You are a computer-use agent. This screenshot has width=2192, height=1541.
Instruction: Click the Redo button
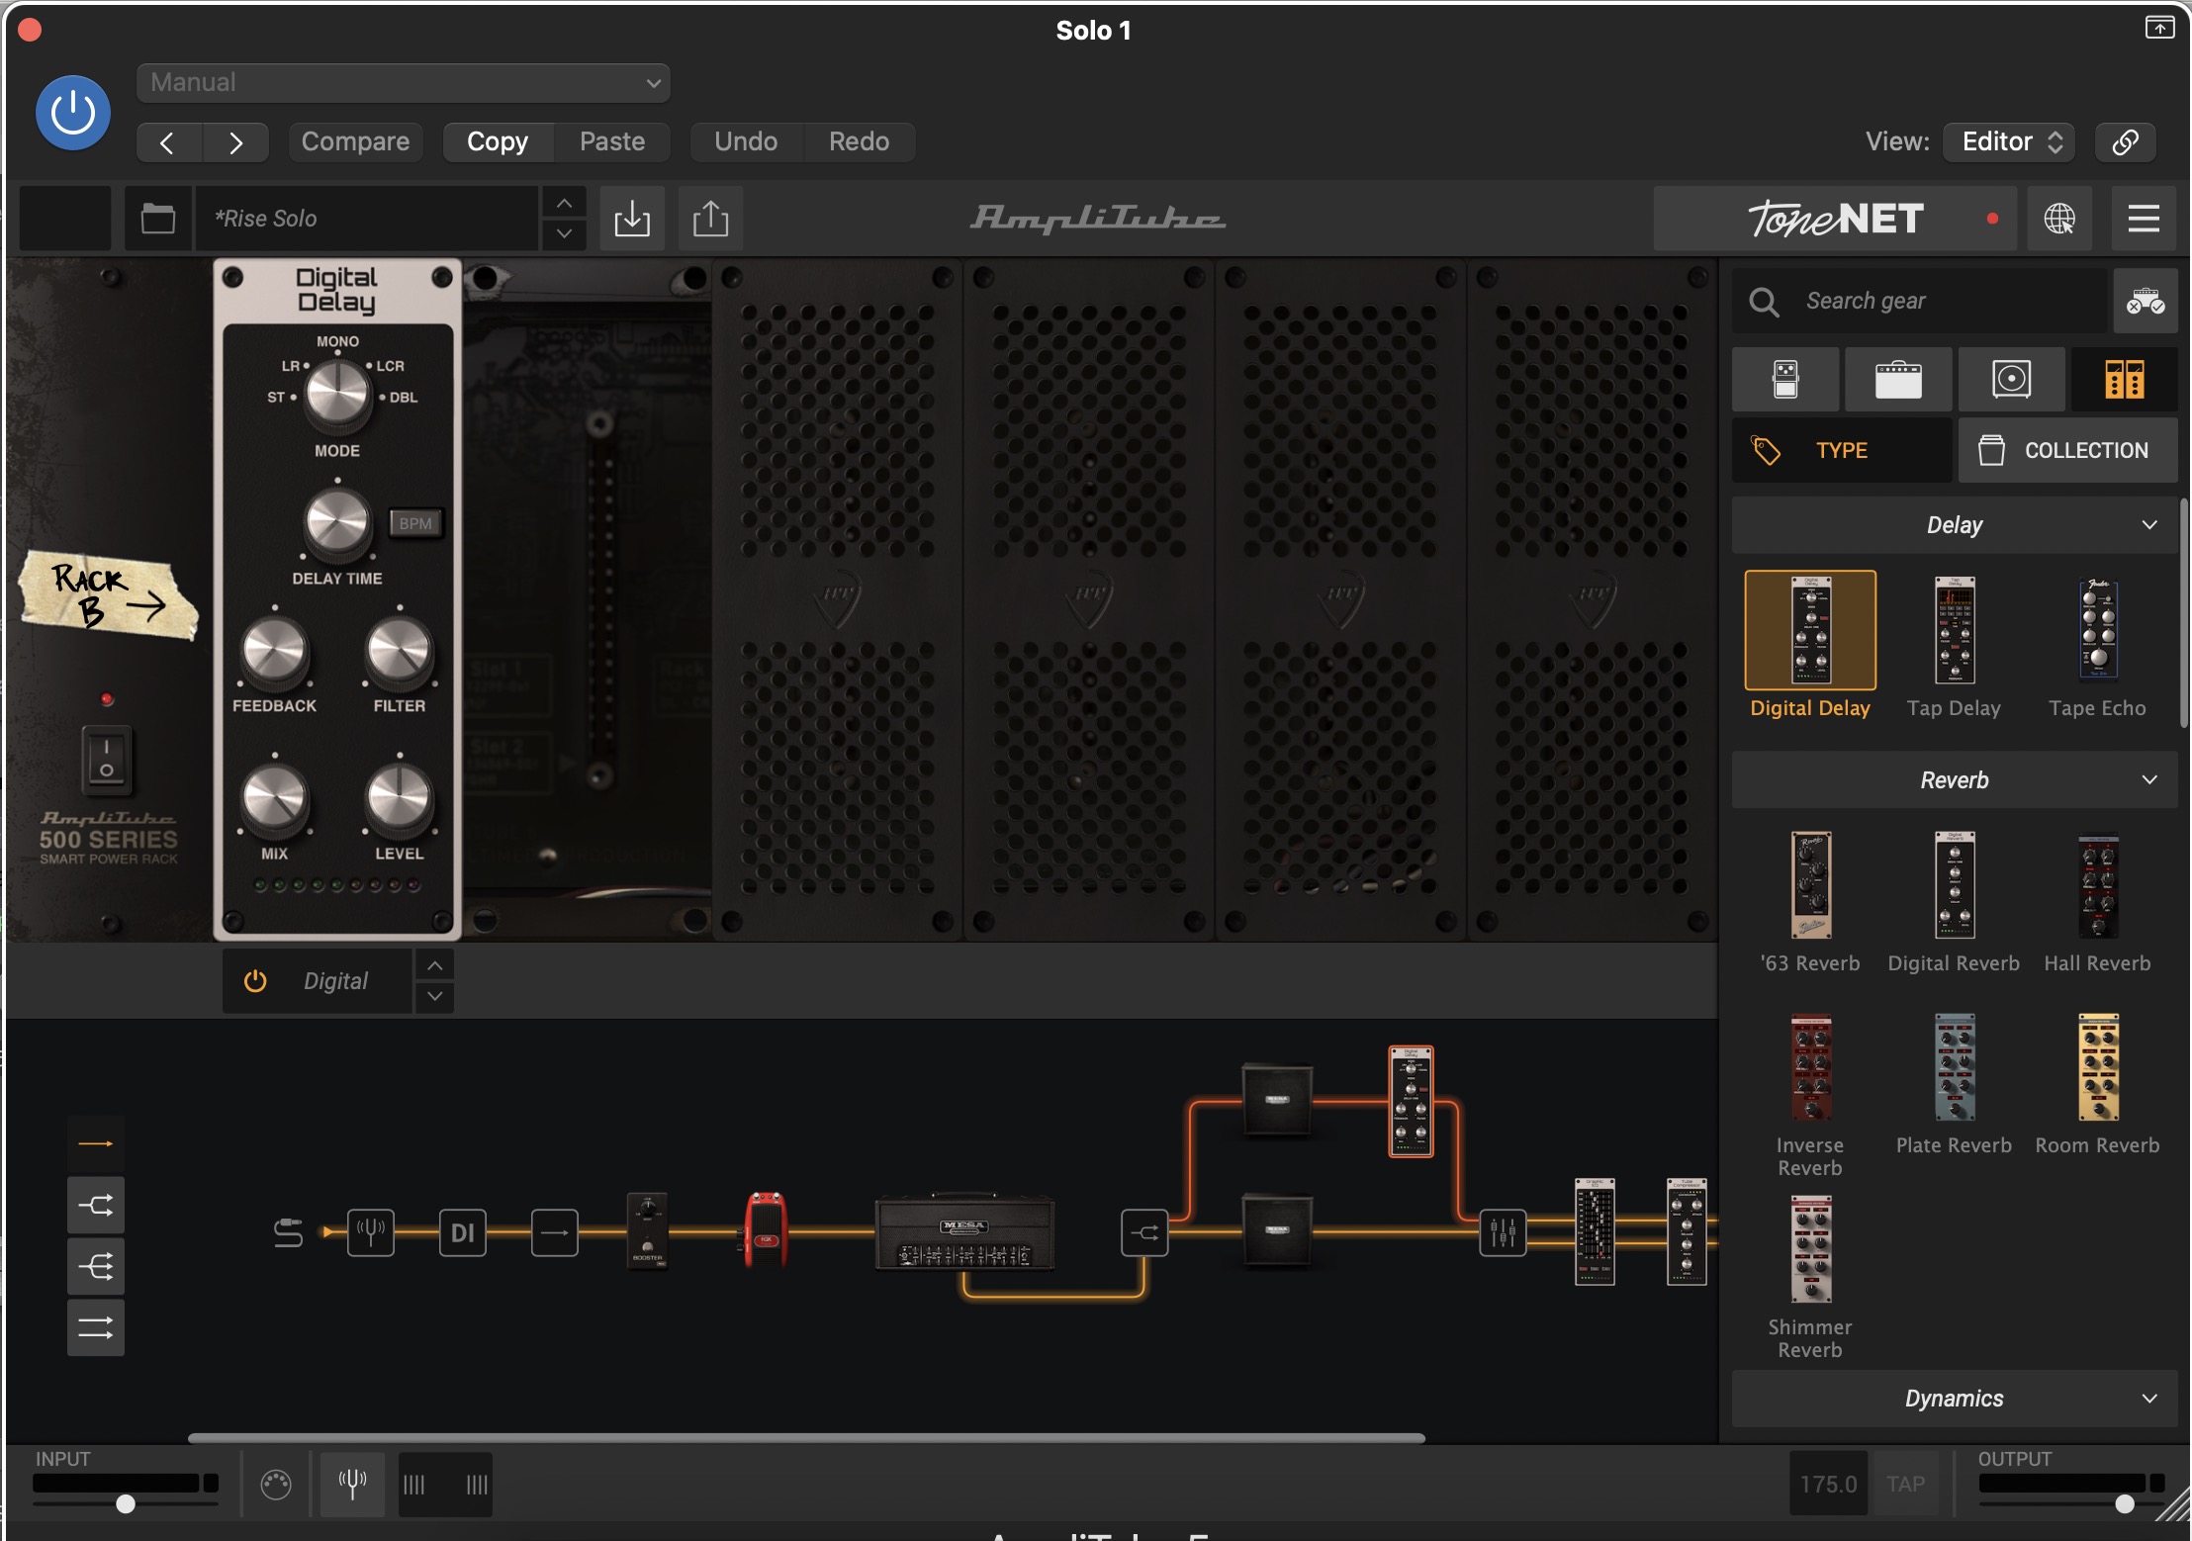tap(859, 141)
